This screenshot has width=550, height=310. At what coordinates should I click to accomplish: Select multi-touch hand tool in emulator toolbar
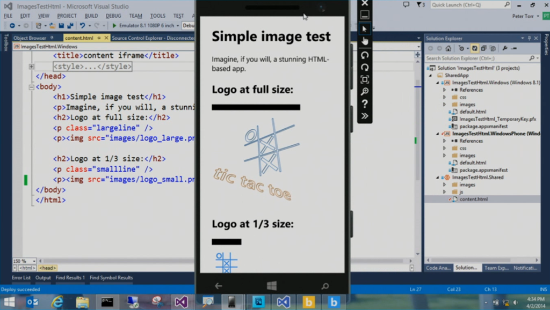tap(365, 41)
